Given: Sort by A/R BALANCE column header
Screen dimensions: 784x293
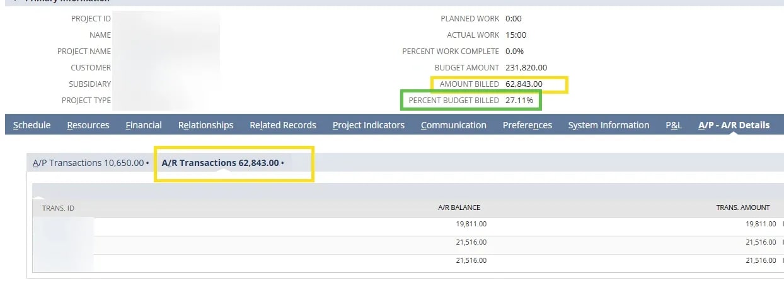Looking at the screenshot, I should point(459,207).
